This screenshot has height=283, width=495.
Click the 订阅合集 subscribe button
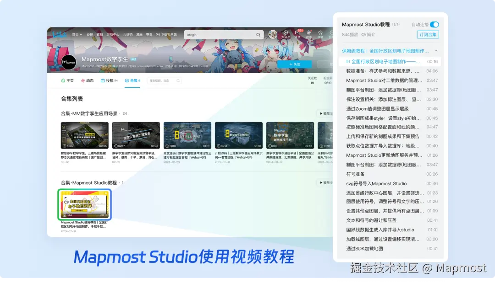click(x=428, y=35)
